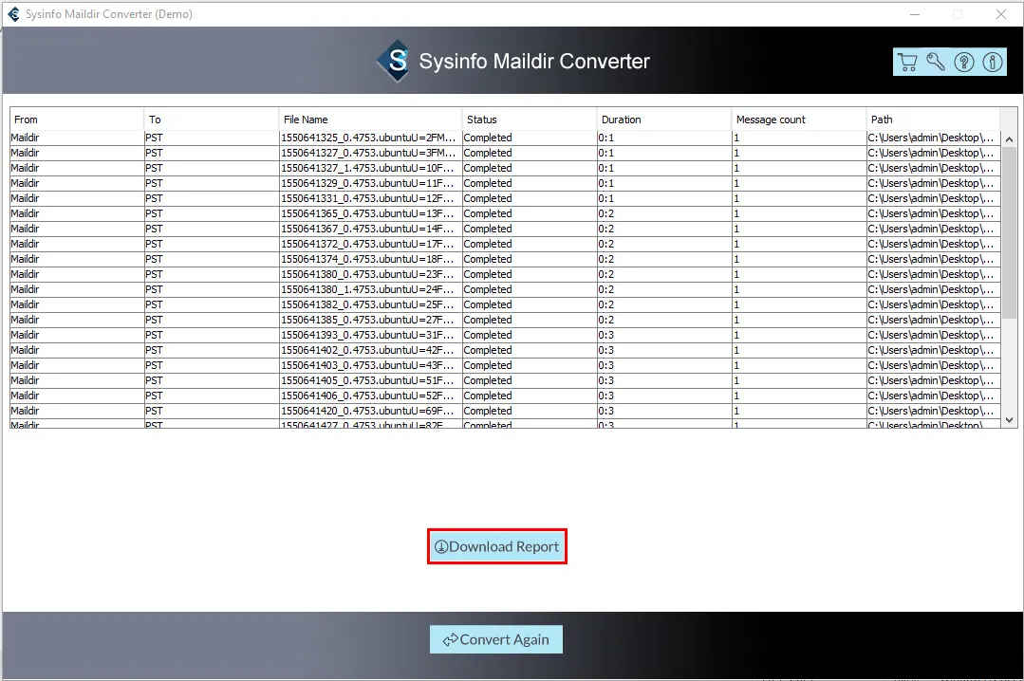Click the From column header
This screenshot has width=1024, height=681.
point(76,120)
